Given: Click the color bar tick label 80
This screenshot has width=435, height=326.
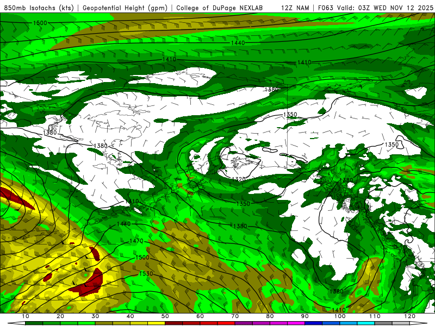Looking at the screenshot, I should click(x=270, y=316).
